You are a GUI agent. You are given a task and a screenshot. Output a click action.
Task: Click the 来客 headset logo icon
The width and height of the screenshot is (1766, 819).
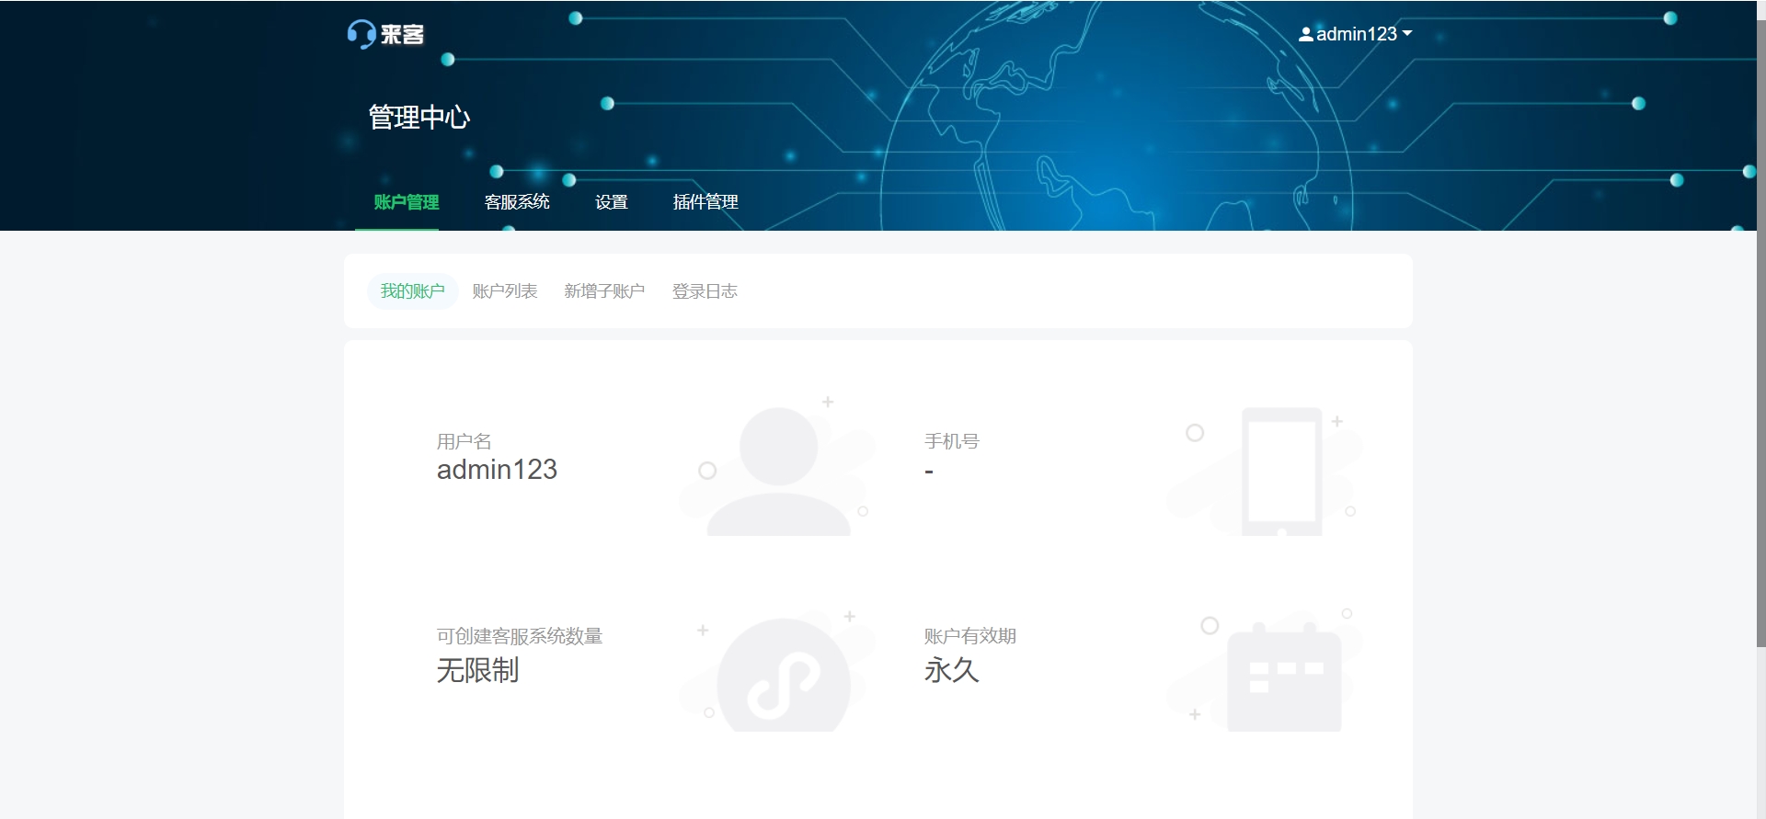[x=361, y=34]
